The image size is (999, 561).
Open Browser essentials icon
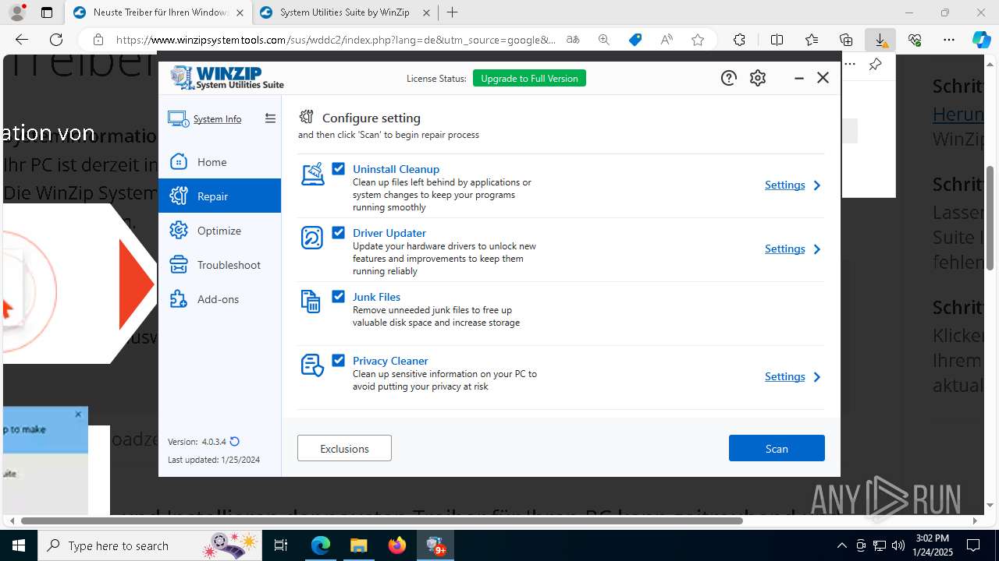[x=915, y=40]
